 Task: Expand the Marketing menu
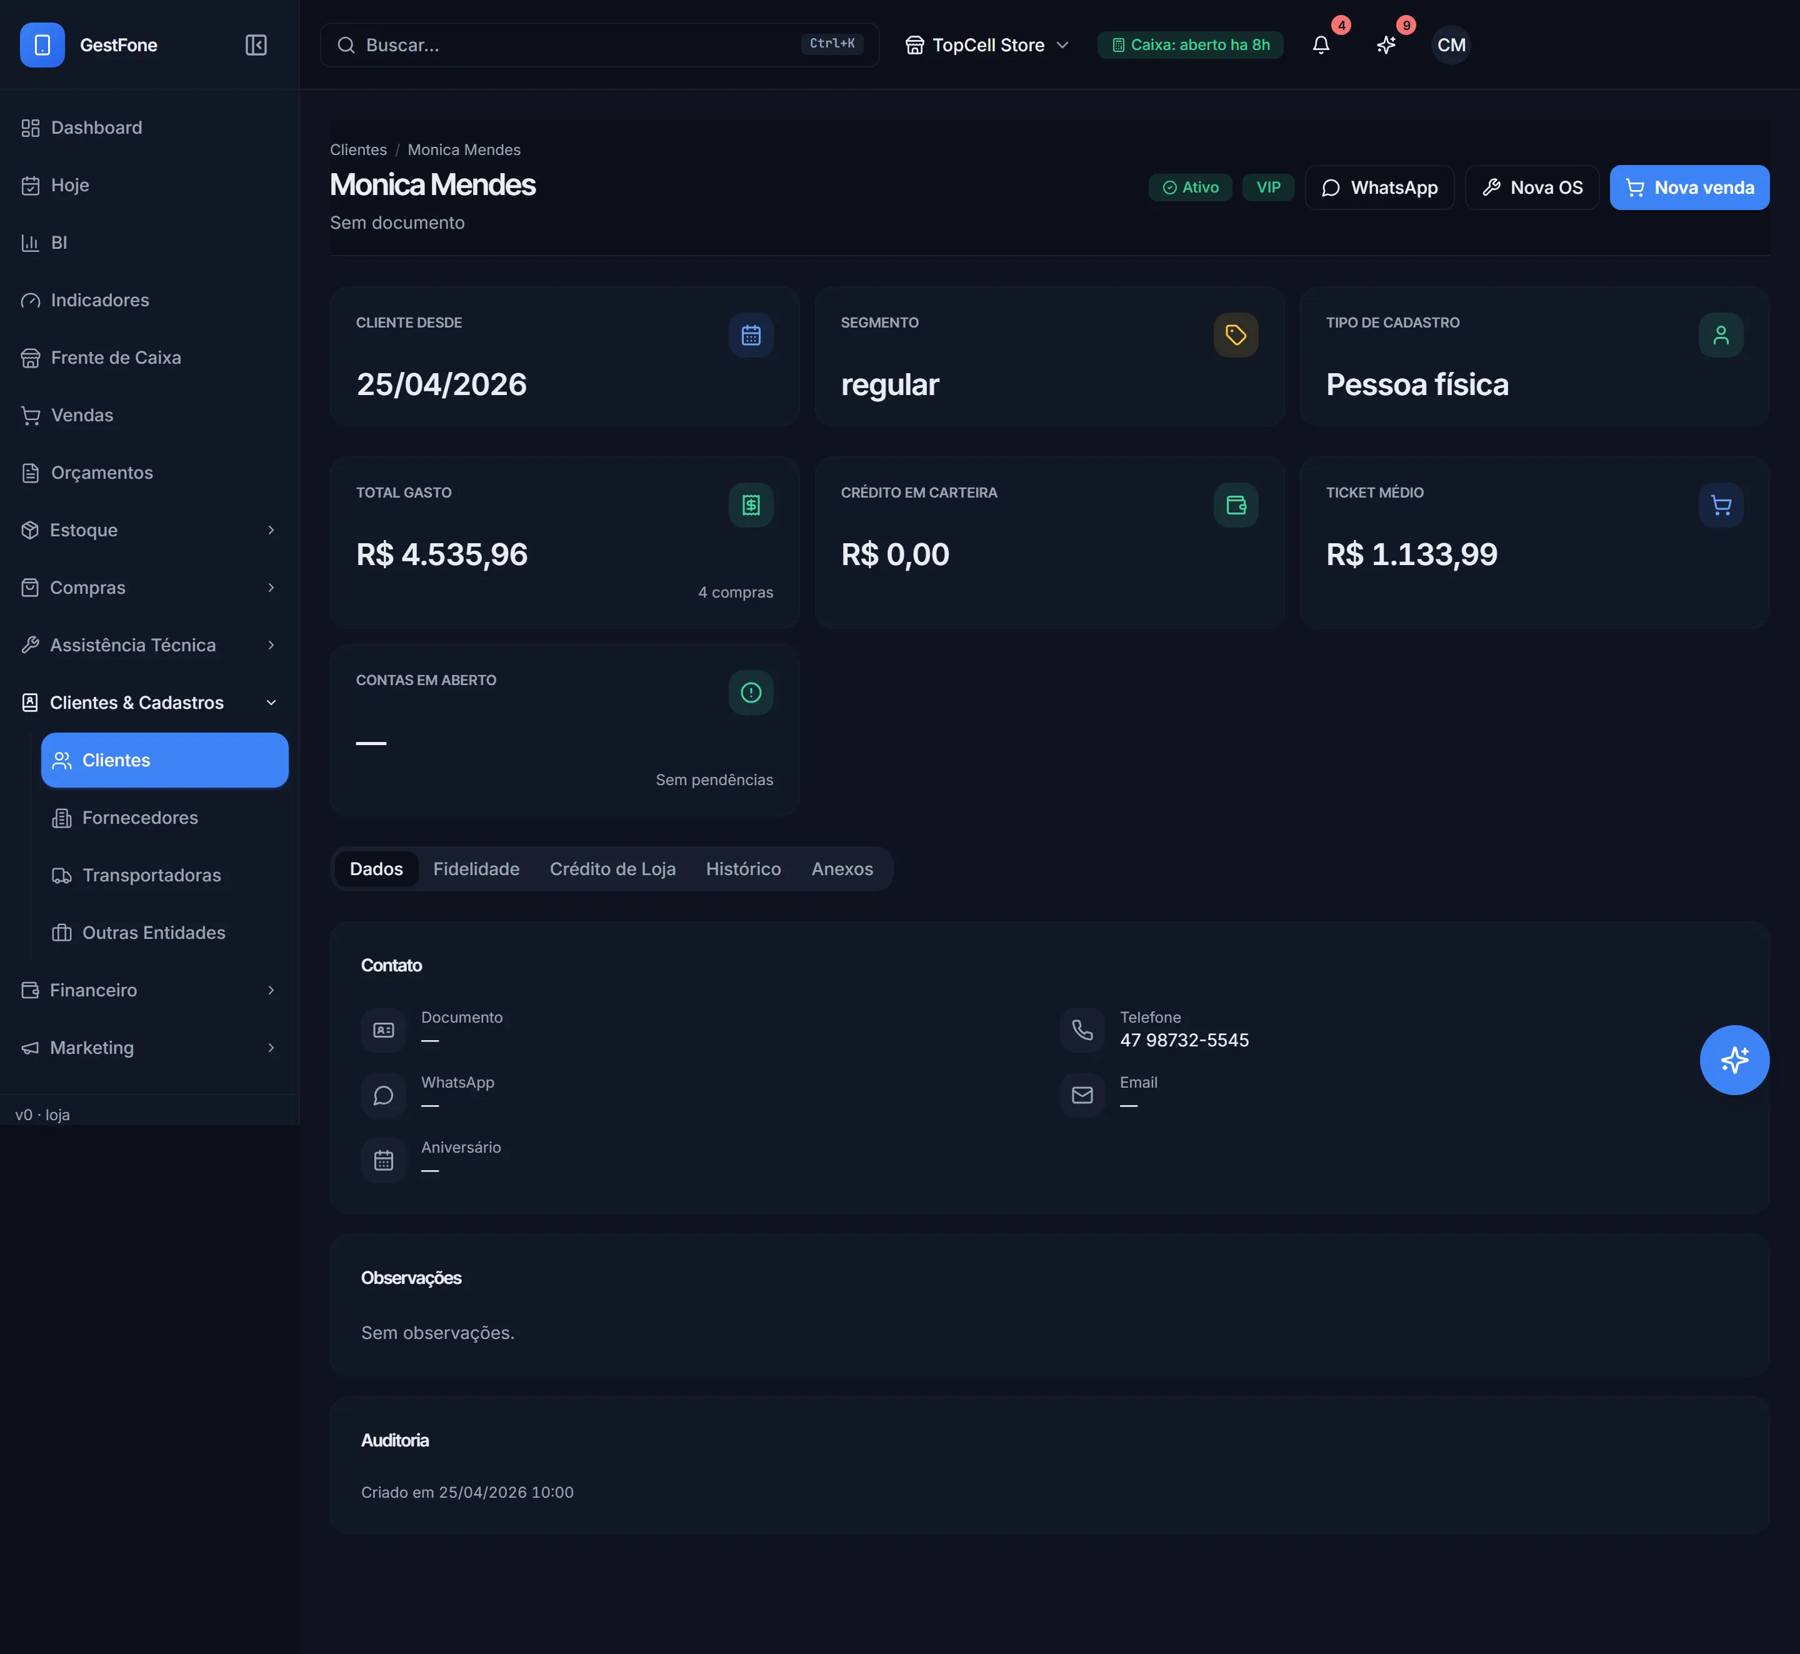[149, 1047]
